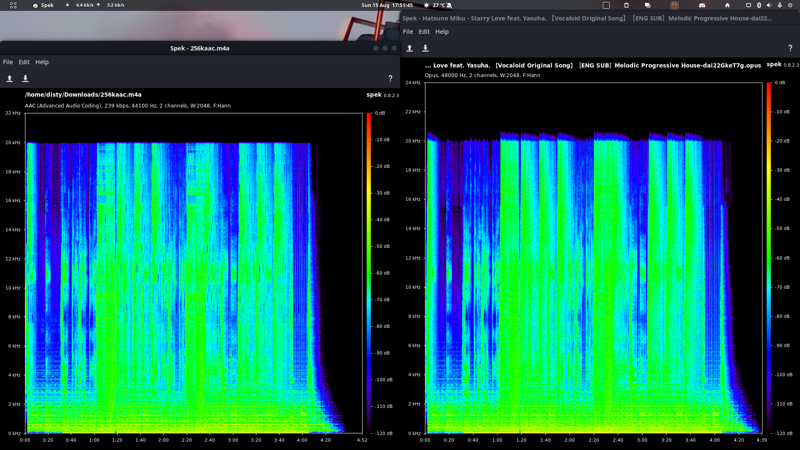This screenshot has height=450, width=800.
Task: Click the Opus spectrogram image
Action: [593, 258]
